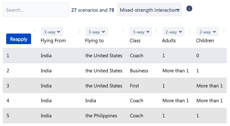This screenshot has height=126, width=230.
Task: Open the 2-way dropdown above Adults
Action: click(x=173, y=32)
